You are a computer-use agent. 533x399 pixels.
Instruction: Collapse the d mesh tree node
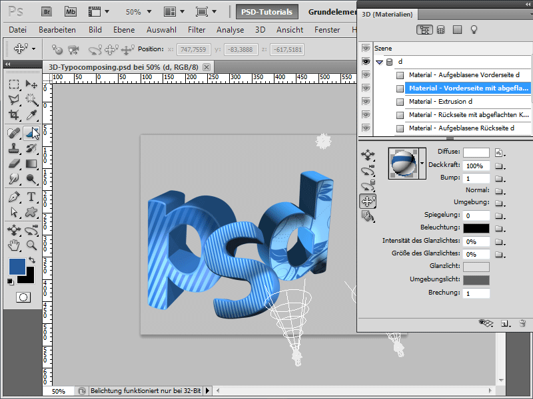379,62
